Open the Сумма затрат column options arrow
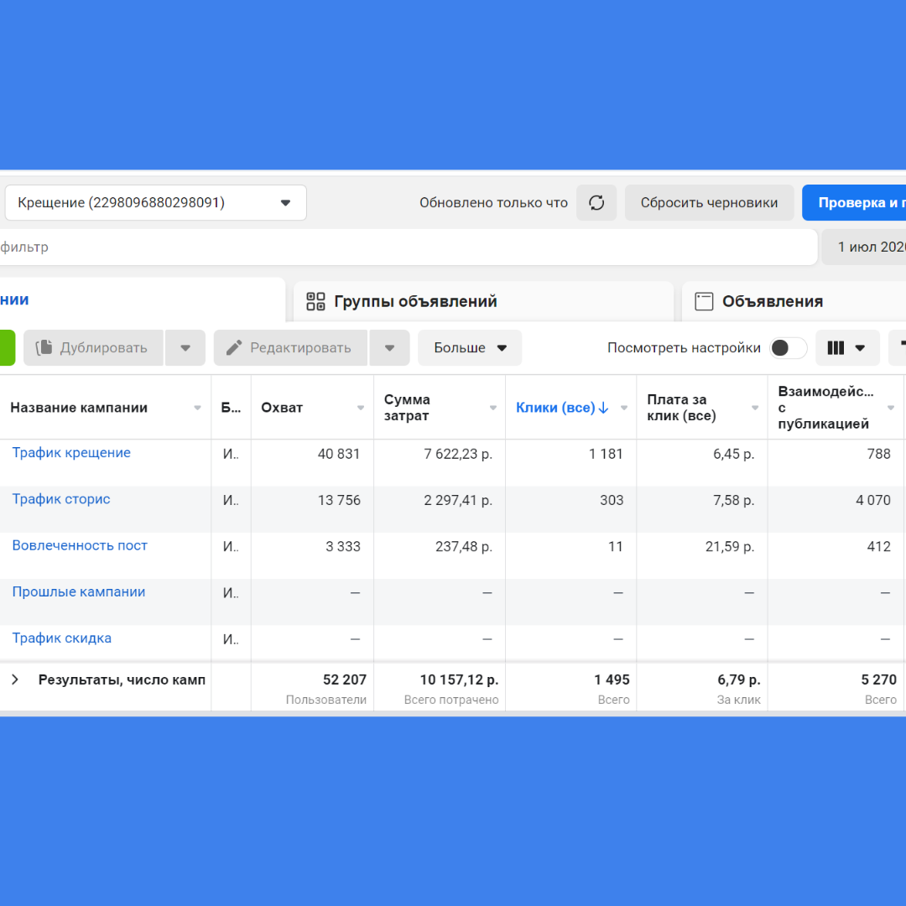This screenshot has width=906, height=906. click(x=493, y=408)
